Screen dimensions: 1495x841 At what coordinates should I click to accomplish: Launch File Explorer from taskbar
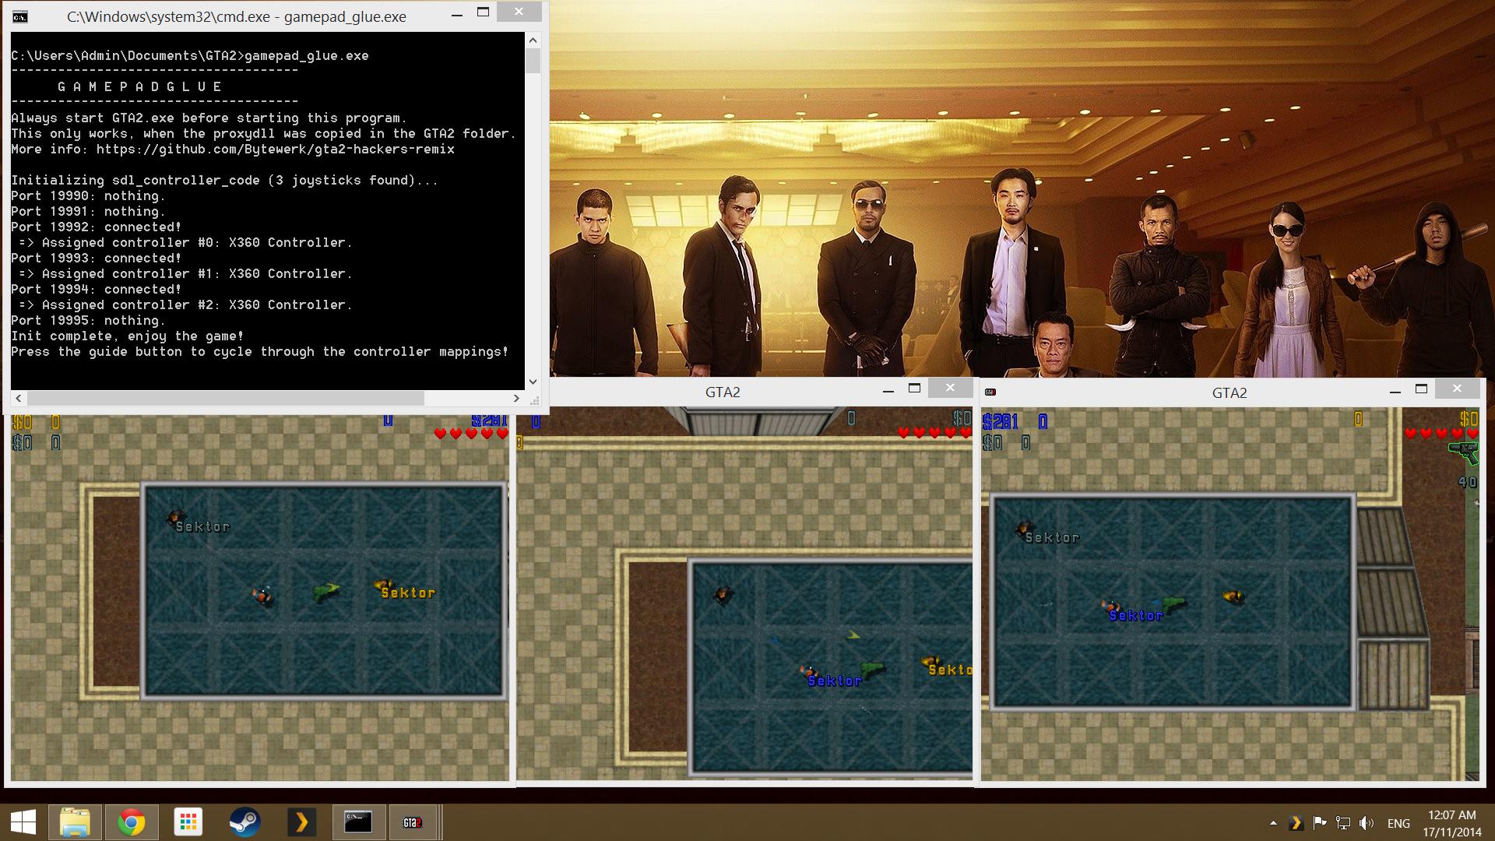76,822
